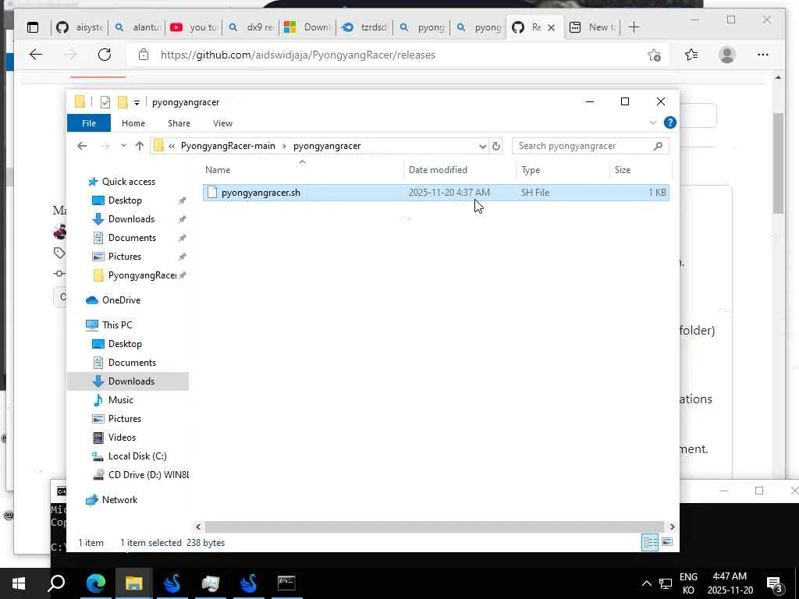The image size is (799, 599).
Task: Switch to the Microsoft Download tab
Action: click(307, 27)
